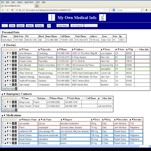Screen dimensions: 151x151
Task: Go back with the browser back arrow
Action: point(3,10)
